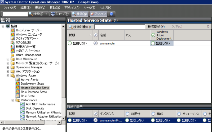Open Memory Utilization performance view icon
212x132 pixels.
point(23,112)
